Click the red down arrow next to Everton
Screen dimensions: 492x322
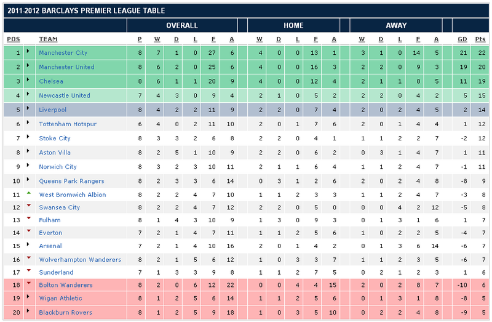[28, 231]
